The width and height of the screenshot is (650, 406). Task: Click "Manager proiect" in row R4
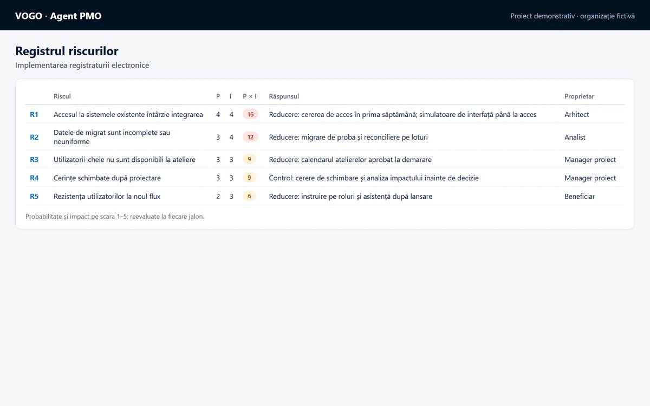coord(590,178)
